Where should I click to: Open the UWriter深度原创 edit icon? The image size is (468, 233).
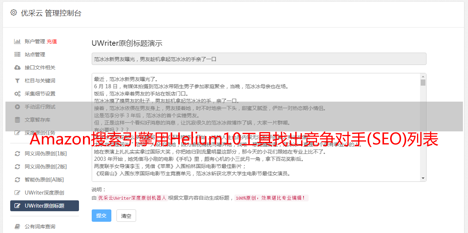pos(17,193)
